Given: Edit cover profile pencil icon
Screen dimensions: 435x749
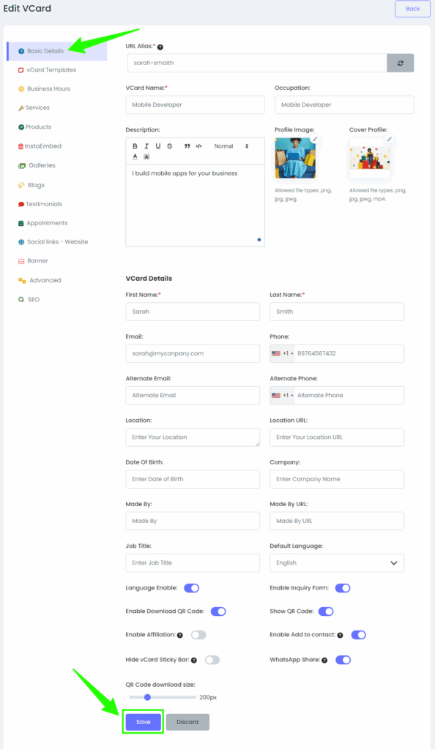Looking at the screenshot, I should (389, 139).
